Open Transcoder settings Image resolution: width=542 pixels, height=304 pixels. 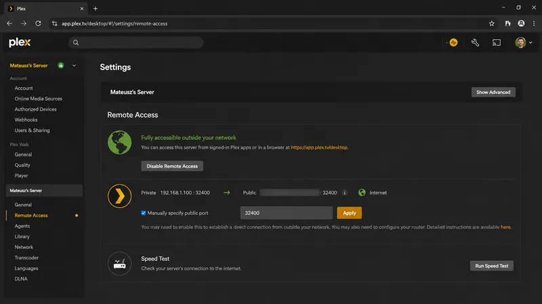(26, 258)
